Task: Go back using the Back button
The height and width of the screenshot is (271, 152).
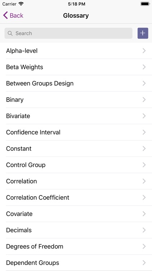Action: click(x=13, y=16)
